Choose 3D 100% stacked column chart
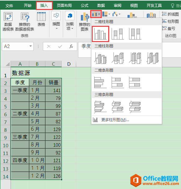Viewport: 181px width, 189px height. 135,58
